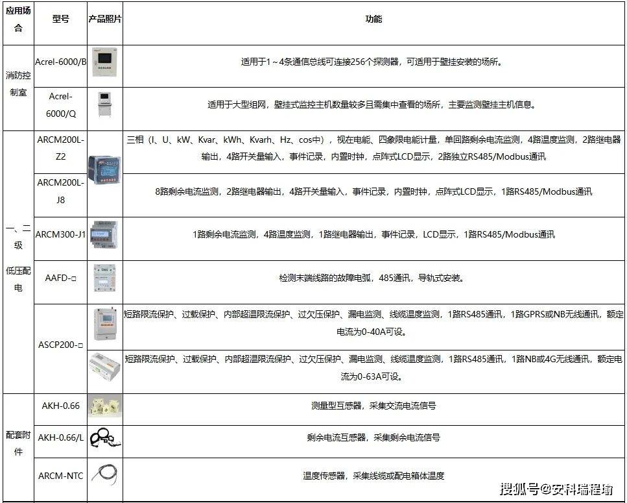The image size is (627, 503).
Task: Click the Acrel-6000/Q cabinet photo
Action: click(105, 104)
